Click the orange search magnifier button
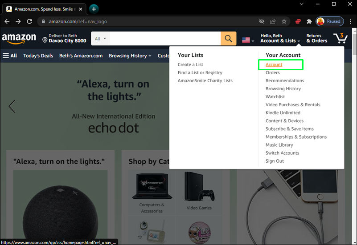The height and width of the screenshot is (245, 357). pyautogui.click(x=228, y=39)
